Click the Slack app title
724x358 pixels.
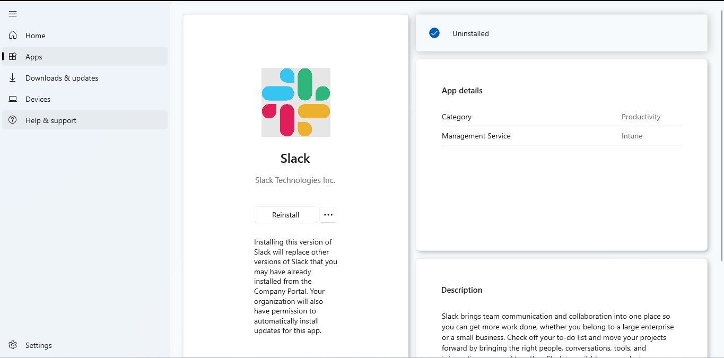(295, 159)
